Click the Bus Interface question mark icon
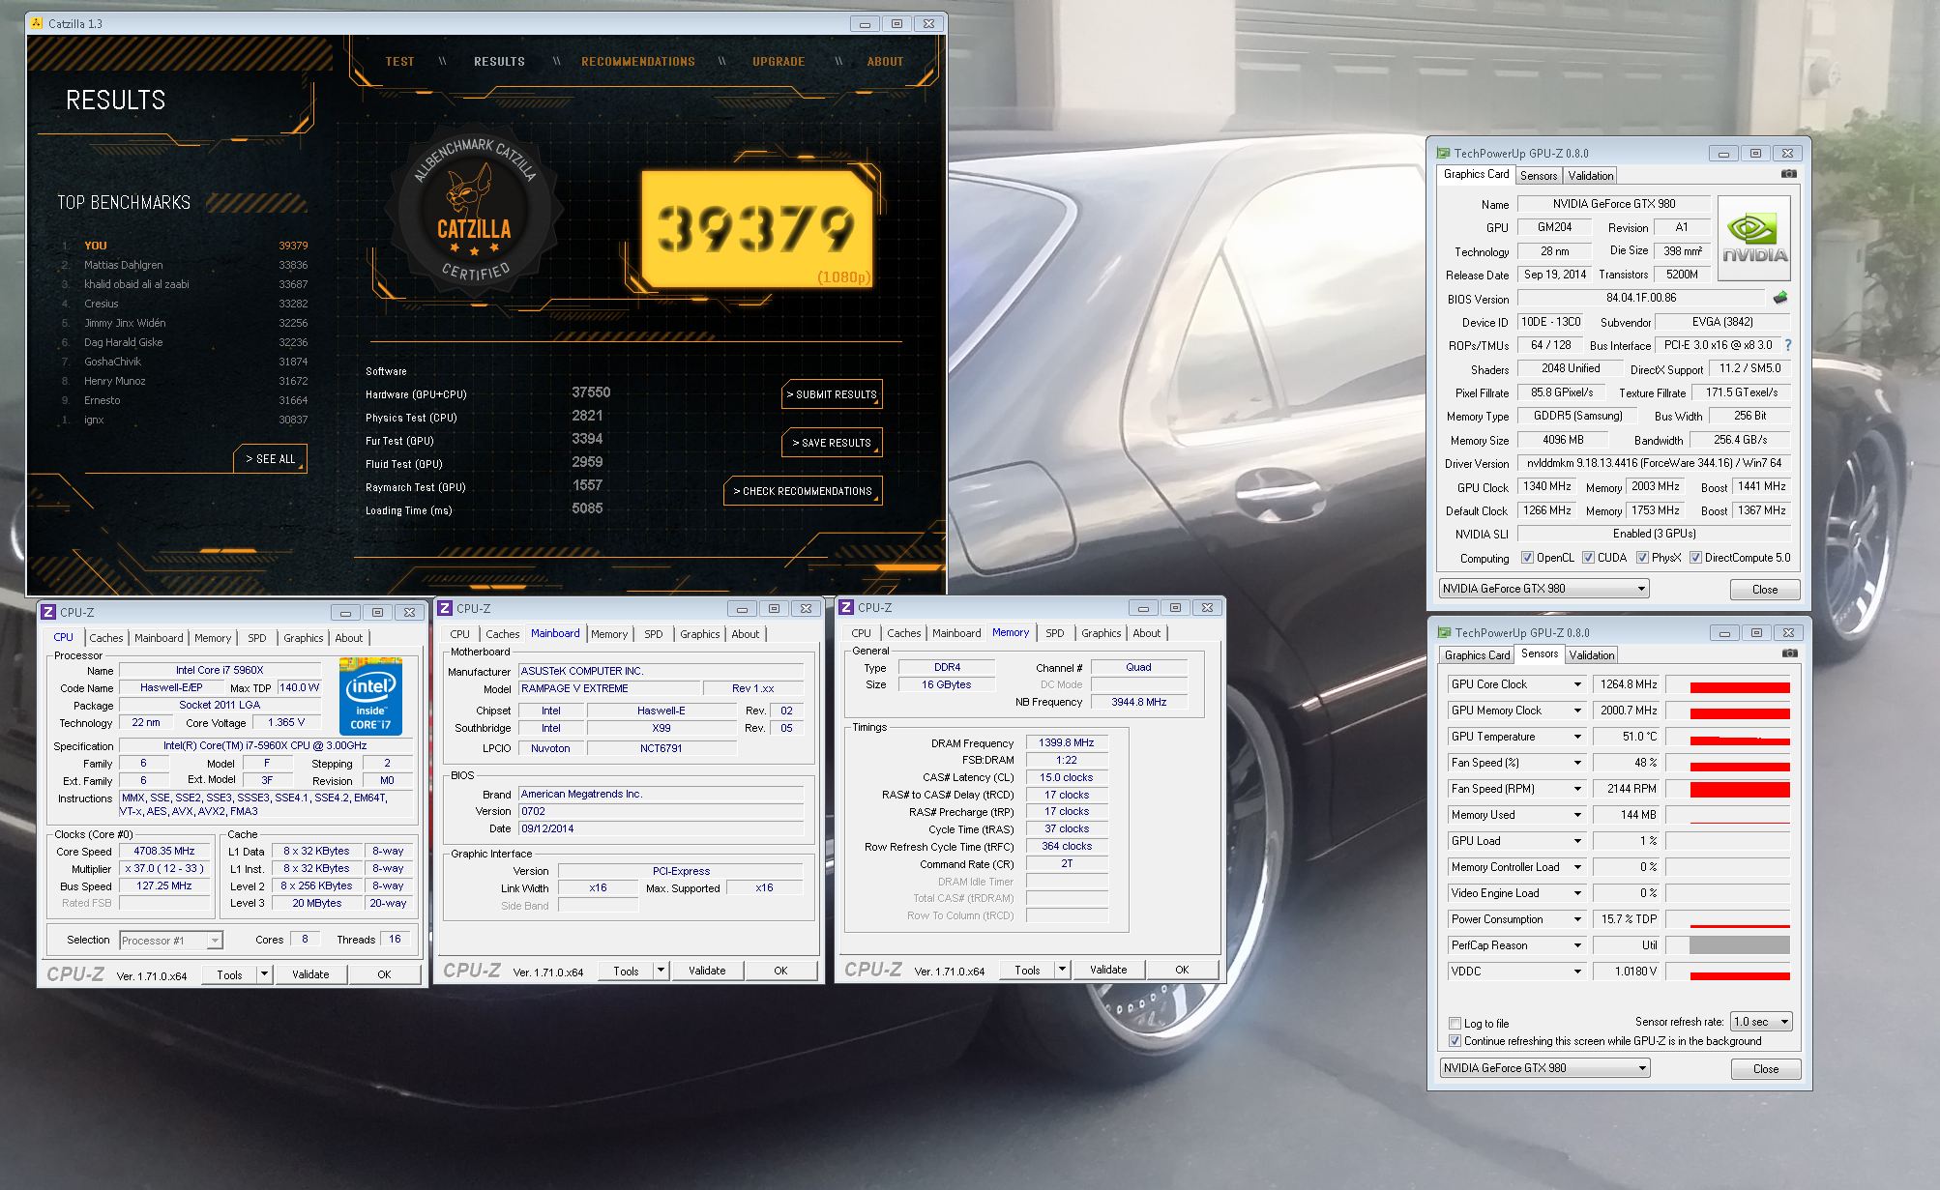The width and height of the screenshot is (1940, 1190). click(1787, 345)
